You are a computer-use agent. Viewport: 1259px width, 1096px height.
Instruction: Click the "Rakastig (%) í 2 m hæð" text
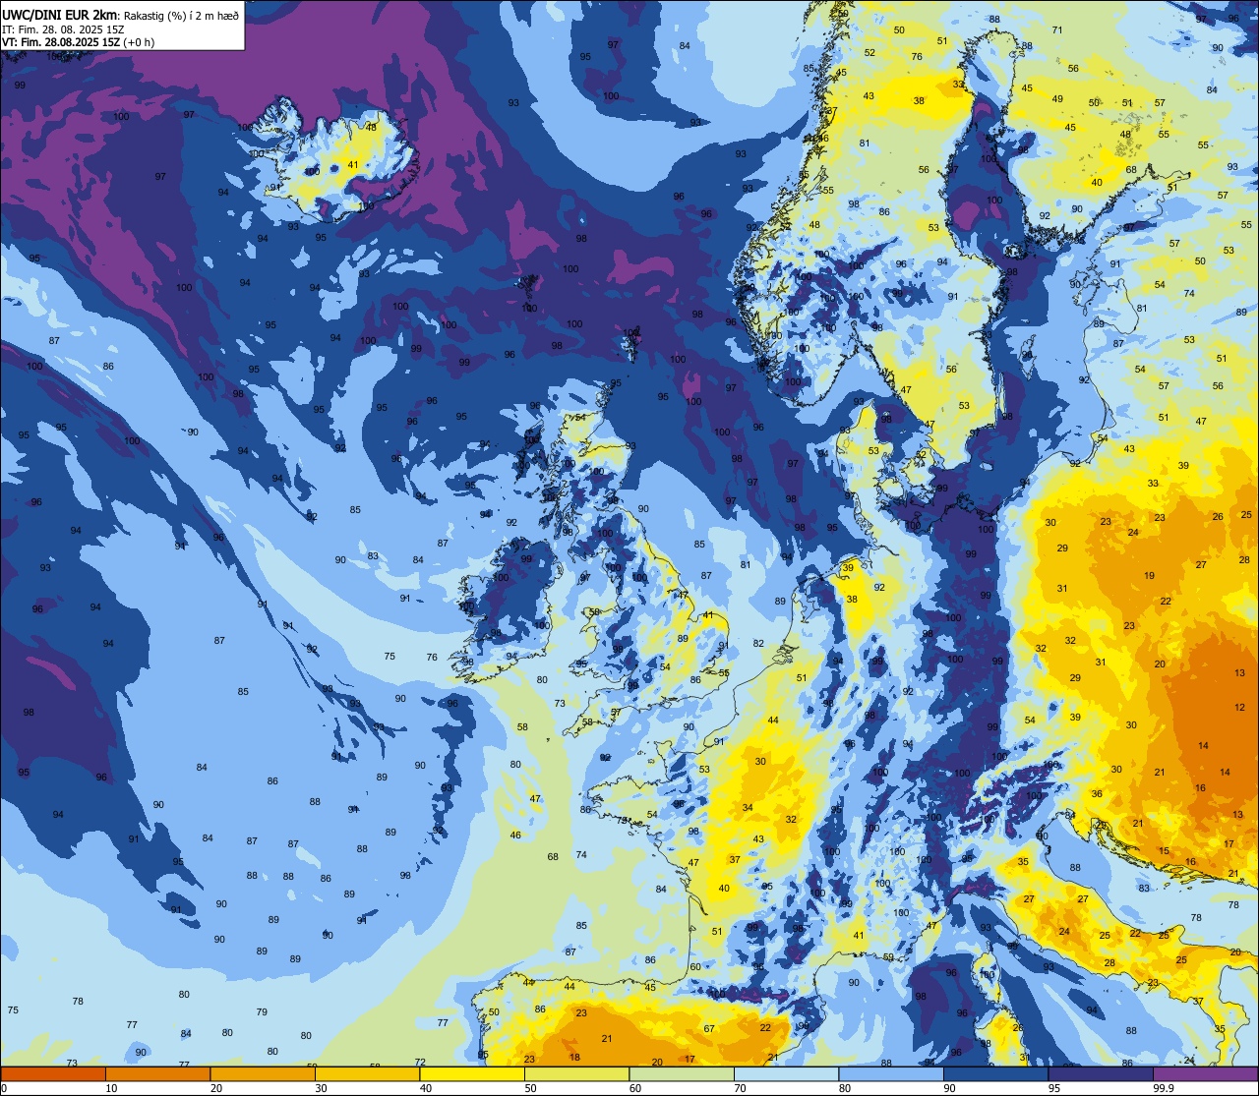(x=182, y=15)
